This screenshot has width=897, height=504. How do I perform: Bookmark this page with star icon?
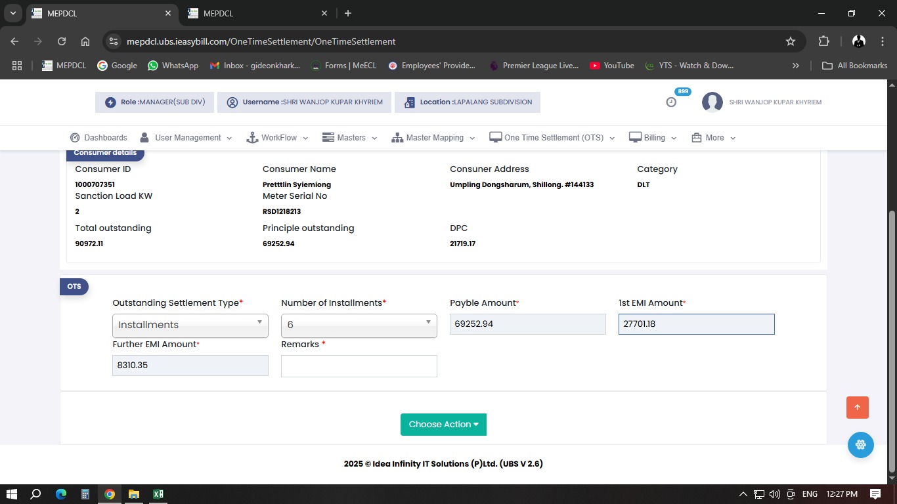tap(791, 41)
